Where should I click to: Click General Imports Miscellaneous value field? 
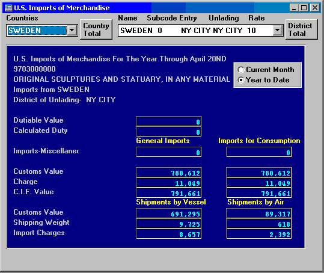[168, 152]
